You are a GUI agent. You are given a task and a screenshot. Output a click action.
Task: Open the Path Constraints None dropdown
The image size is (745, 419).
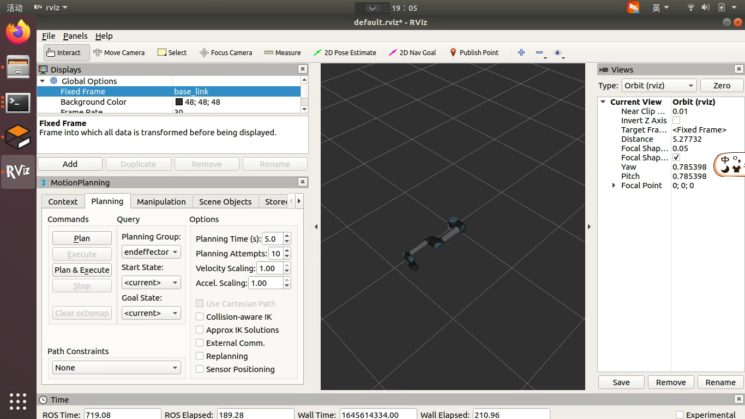117,368
